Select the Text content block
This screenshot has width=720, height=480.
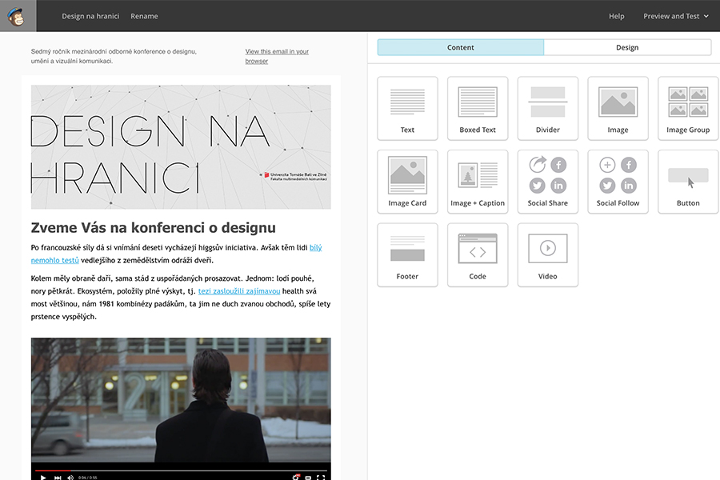pyautogui.click(x=407, y=108)
